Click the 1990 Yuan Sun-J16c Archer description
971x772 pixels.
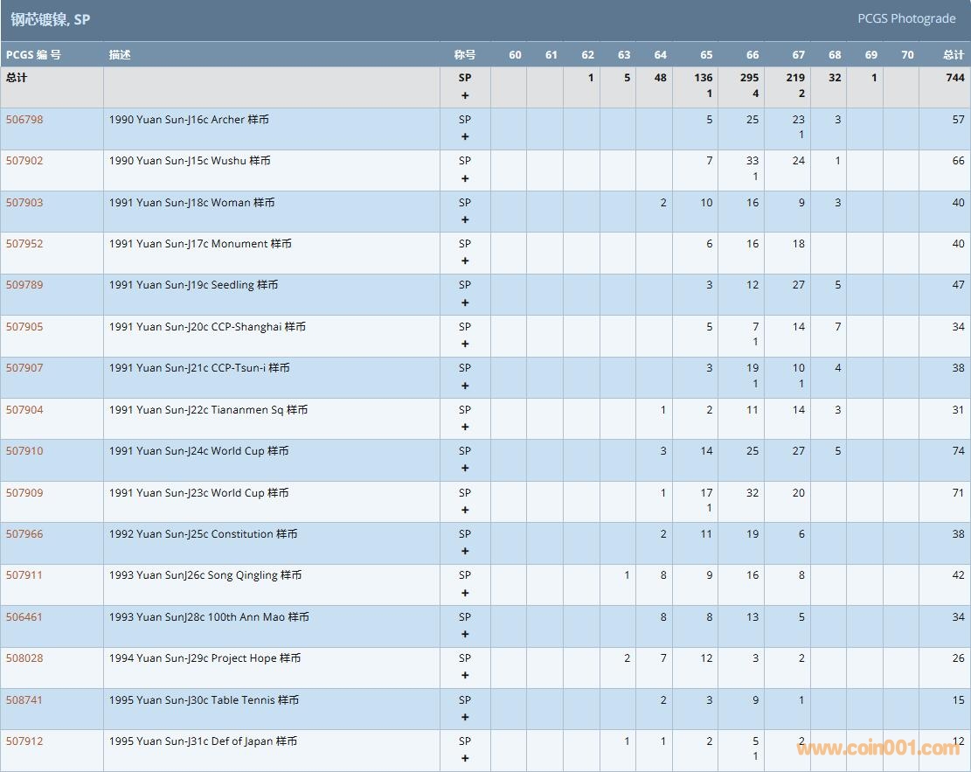189,120
